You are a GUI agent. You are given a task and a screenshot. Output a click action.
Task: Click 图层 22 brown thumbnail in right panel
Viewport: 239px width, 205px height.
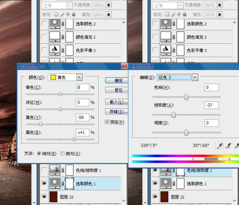tap(165, 197)
